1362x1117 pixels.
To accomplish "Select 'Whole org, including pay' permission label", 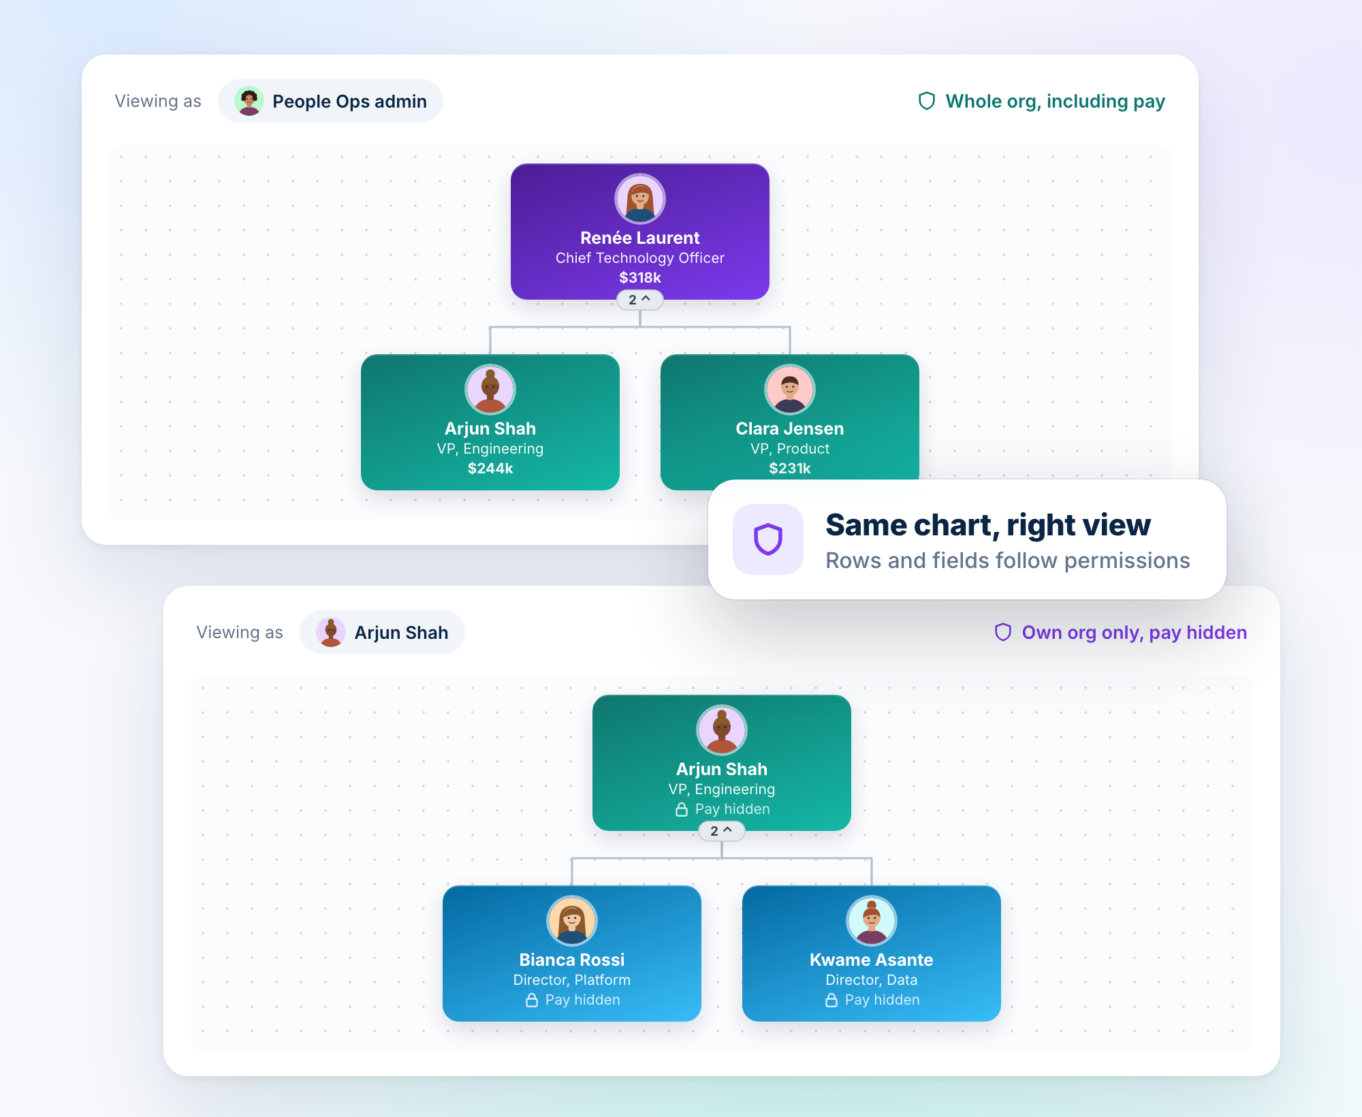I will [x=1056, y=101].
